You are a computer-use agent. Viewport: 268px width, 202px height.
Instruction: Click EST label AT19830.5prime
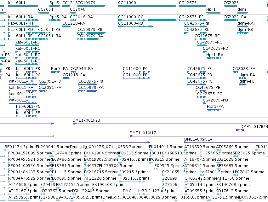click(x=200, y=147)
